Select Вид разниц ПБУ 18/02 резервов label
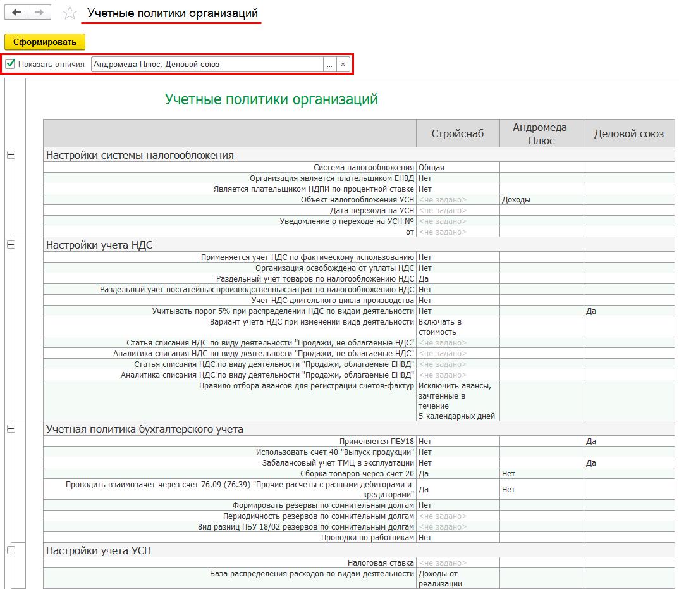679x589 pixels. [x=306, y=527]
